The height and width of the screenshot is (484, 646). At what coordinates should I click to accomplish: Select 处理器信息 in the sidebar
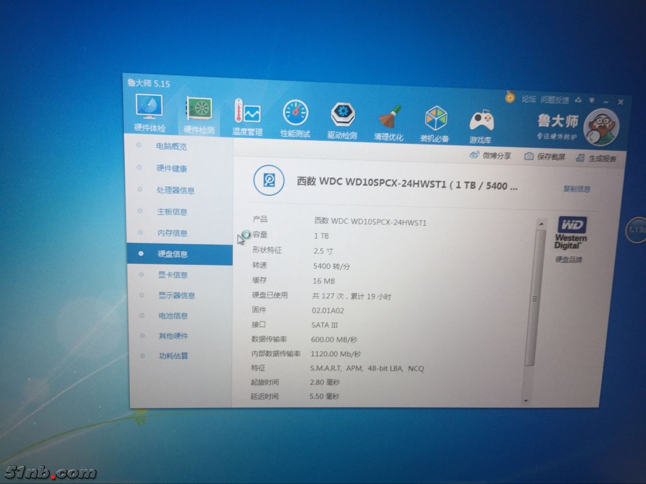(x=175, y=190)
